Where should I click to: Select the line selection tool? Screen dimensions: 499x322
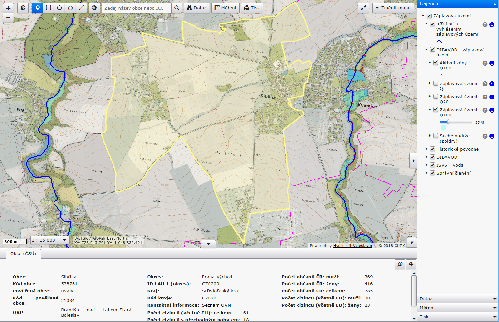[x=82, y=8]
